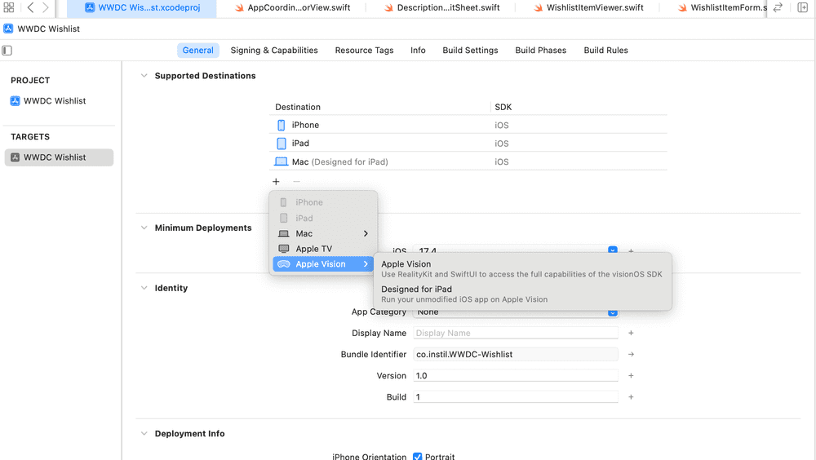The height and width of the screenshot is (460, 816).
Task: Click the SDK column header
Action: click(503, 107)
